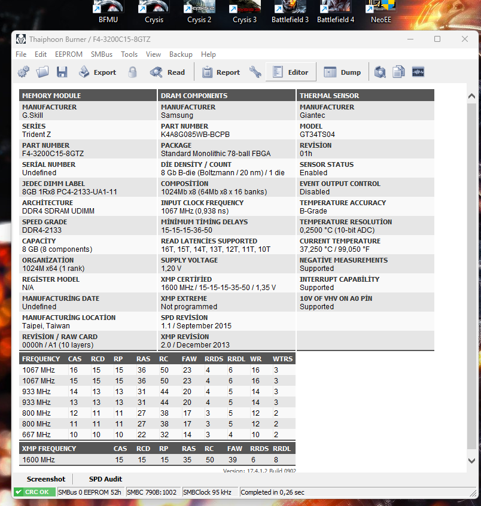This screenshot has width=481, height=506.
Task: Open a dump file via folder icon
Action: tap(42, 72)
